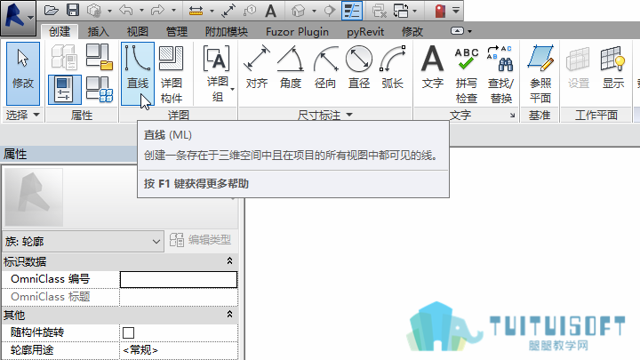Screen dimensions: 640x360
Task: Save the file with the floppy icon
Action: pyautogui.click(x=73, y=10)
